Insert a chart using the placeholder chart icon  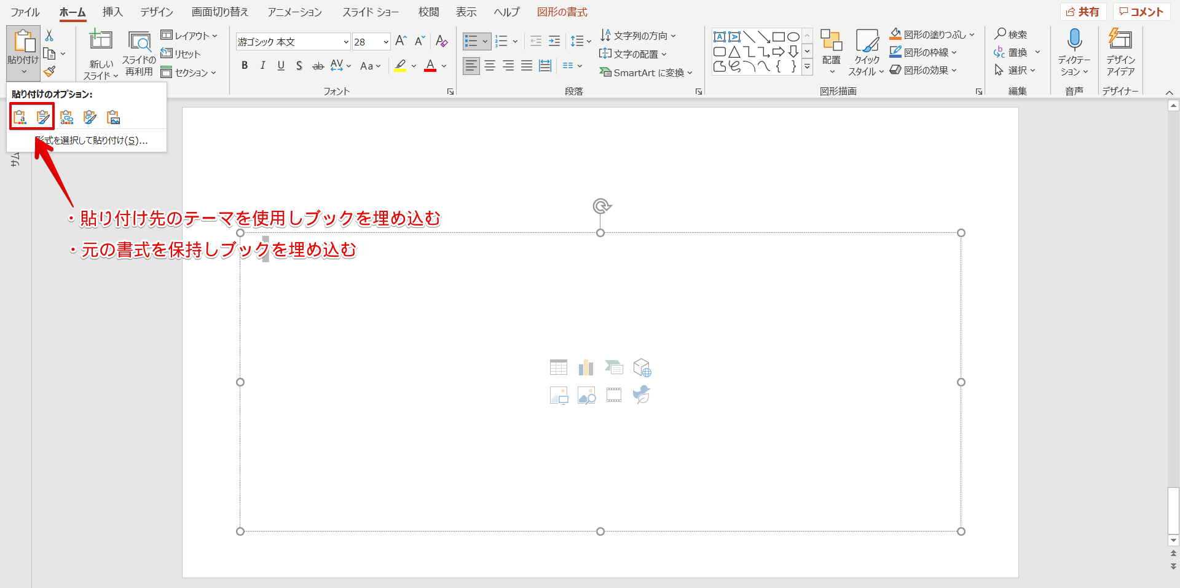click(x=586, y=367)
